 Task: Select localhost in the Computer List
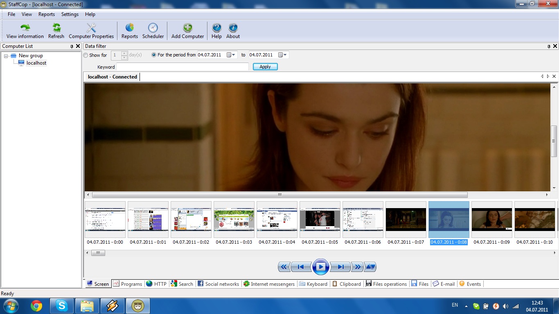36,63
